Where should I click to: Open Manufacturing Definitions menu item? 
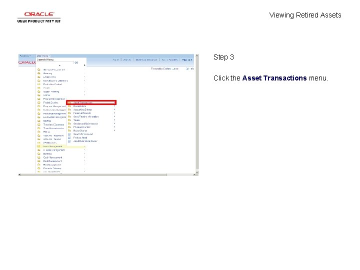click(55, 81)
